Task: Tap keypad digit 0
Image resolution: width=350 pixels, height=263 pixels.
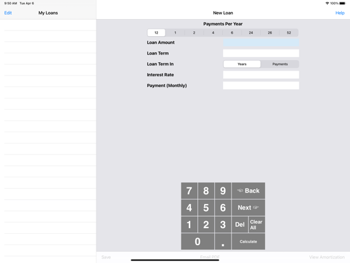Action: 198,241
